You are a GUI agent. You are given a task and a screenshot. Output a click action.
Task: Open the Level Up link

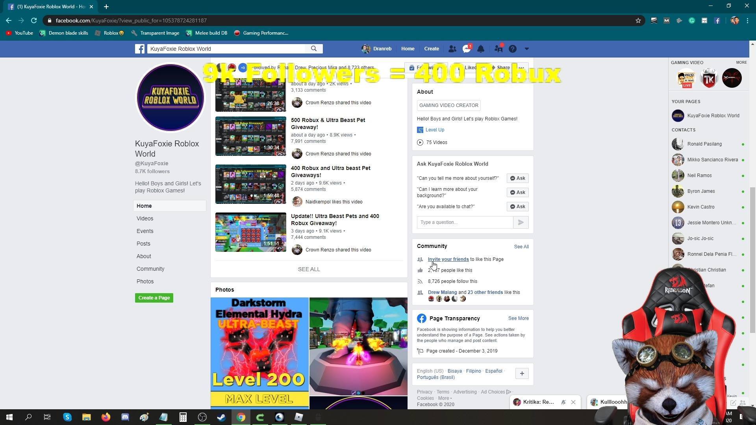(435, 130)
